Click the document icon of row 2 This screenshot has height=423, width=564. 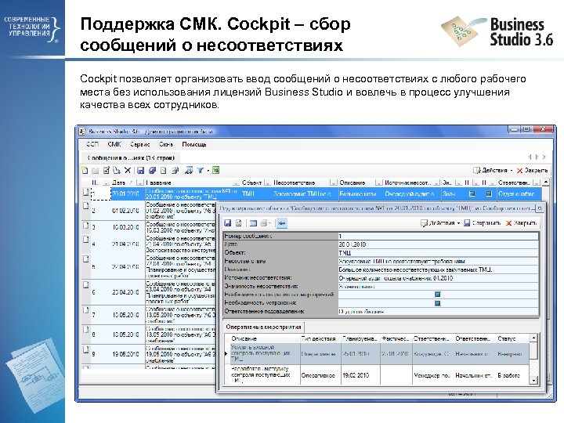[86, 206]
